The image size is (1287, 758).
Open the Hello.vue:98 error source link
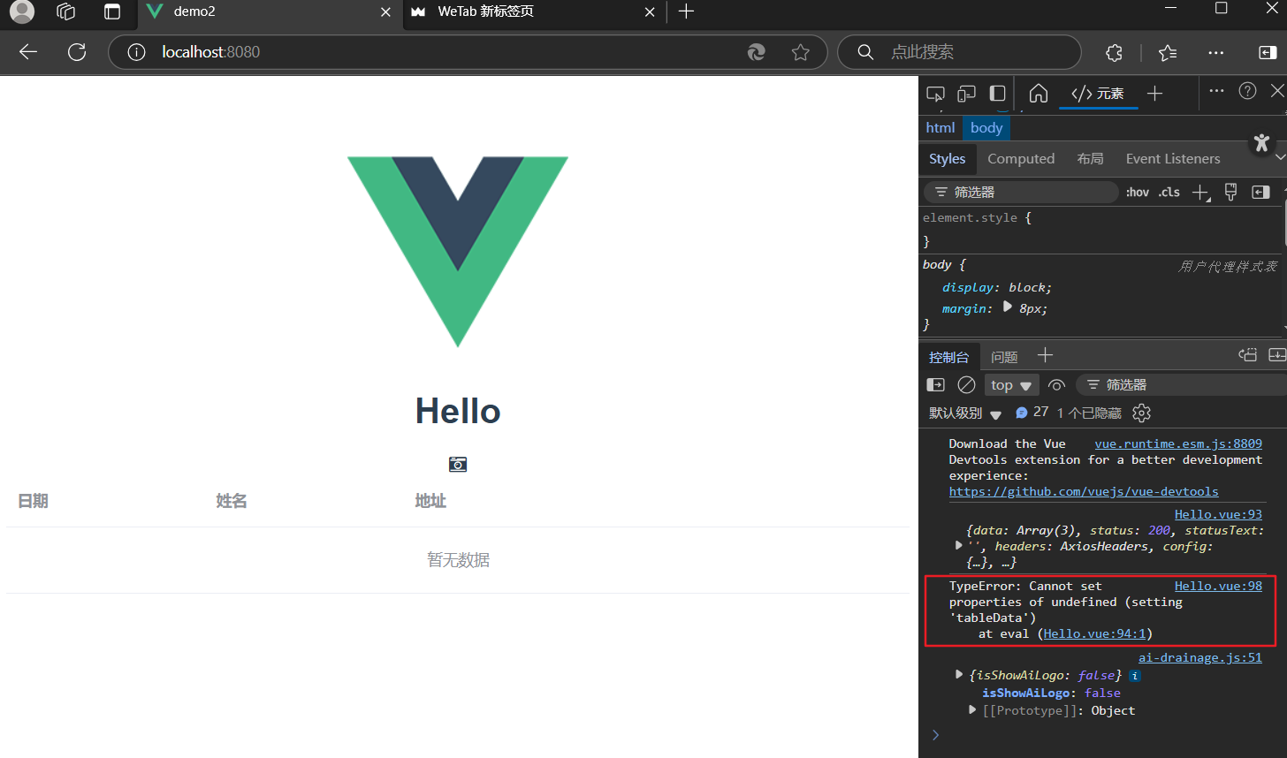[x=1218, y=586]
